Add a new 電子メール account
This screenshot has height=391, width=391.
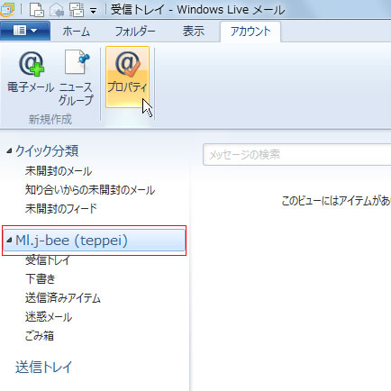click(x=31, y=72)
